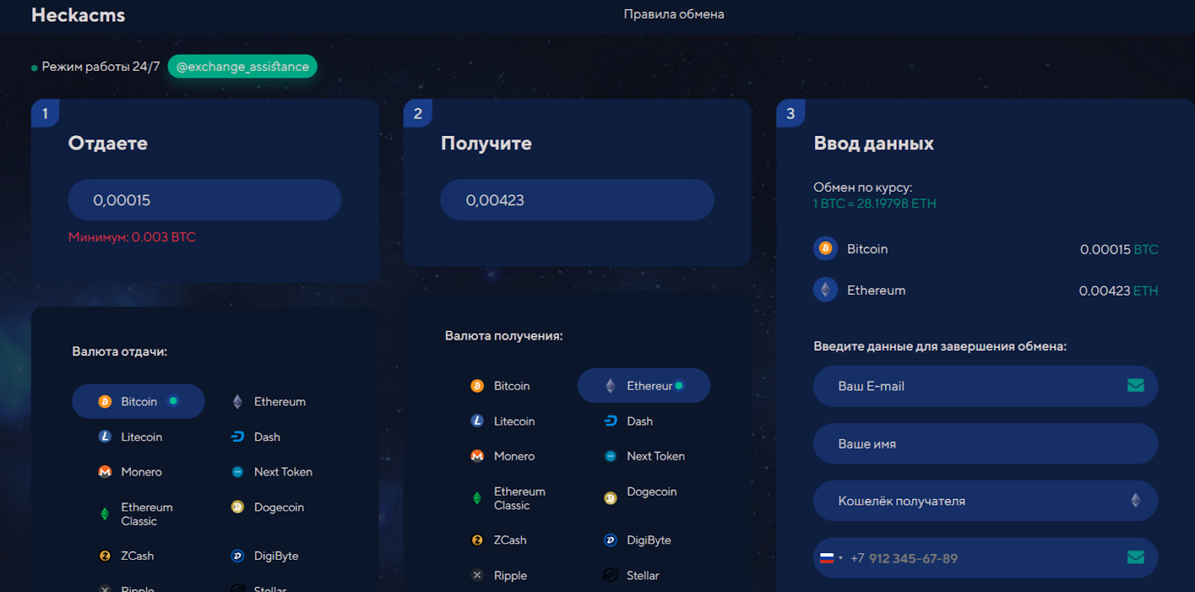The width and height of the screenshot is (1195, 592).
Task: Select Bitcoin as the currency to give
Action: pos(138,402)
